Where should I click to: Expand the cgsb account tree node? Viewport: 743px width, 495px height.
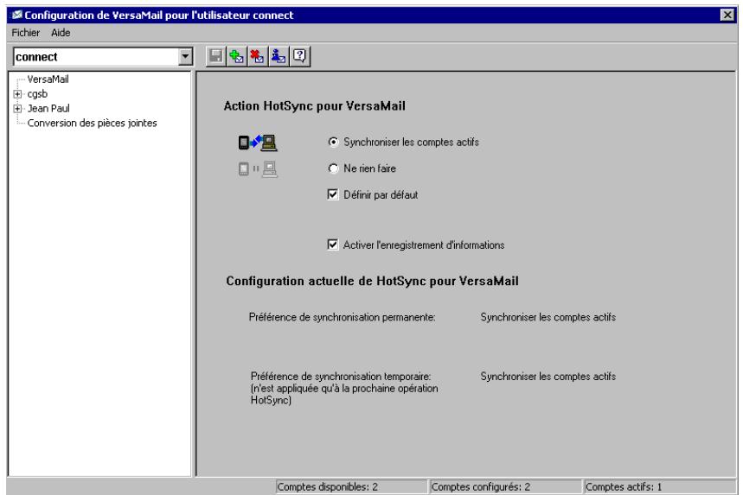[x=17, y=94]
